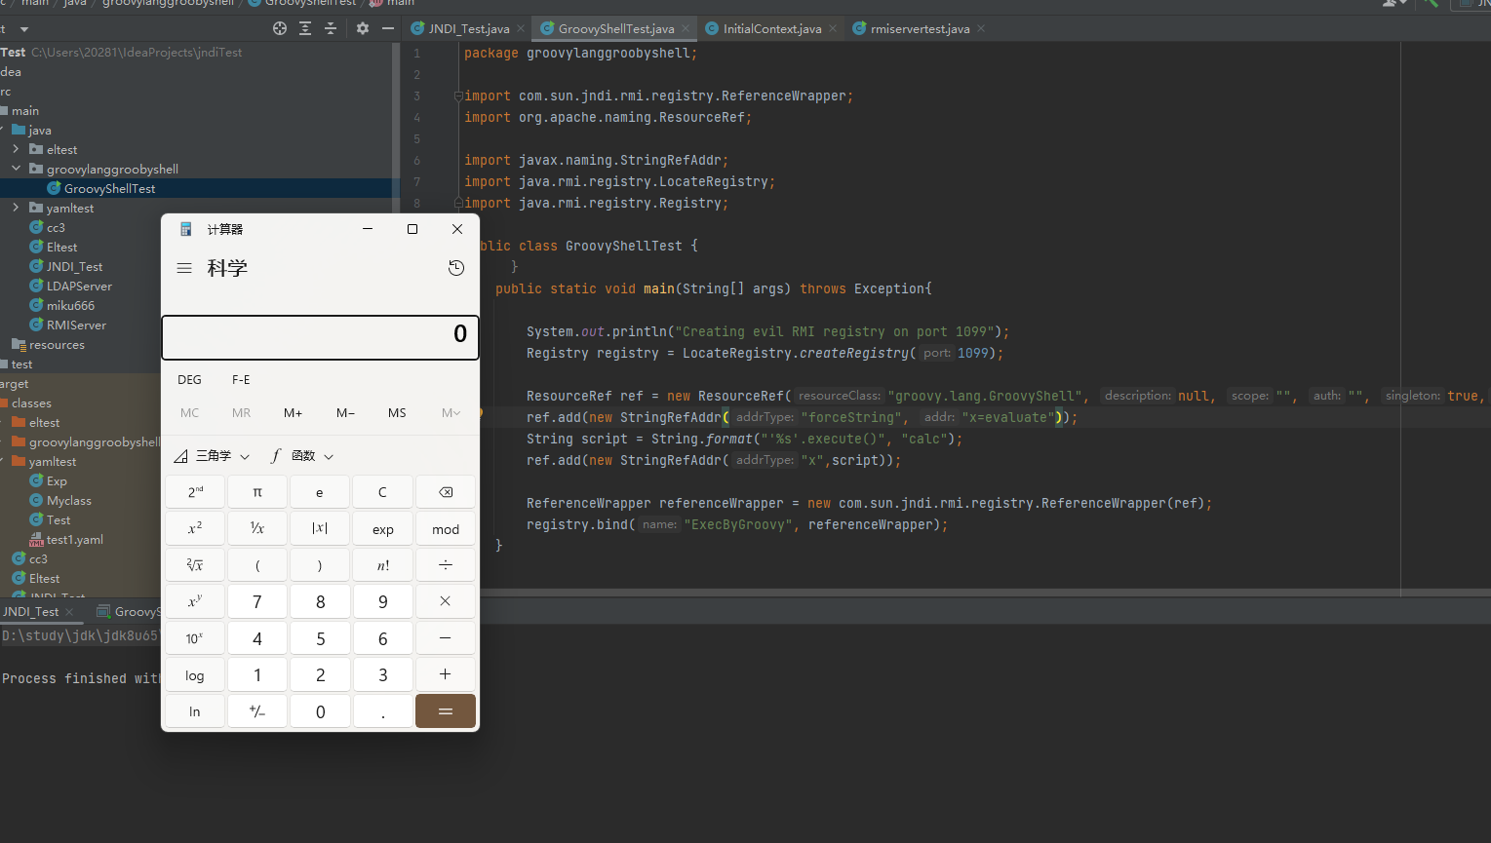
Task: Close the GroovyShellTest.java tab
Action: coord(686,28)
